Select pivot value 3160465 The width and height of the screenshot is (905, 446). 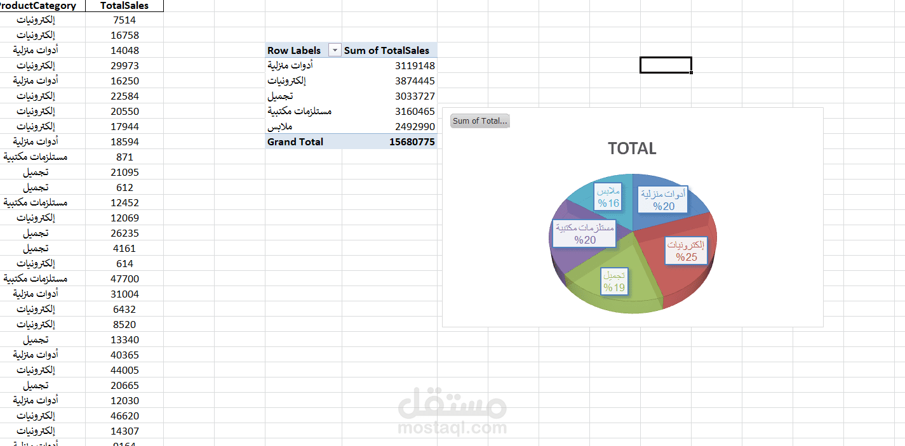coord(389,111)
